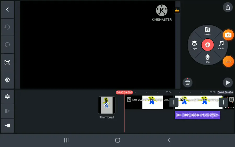This screenshot has height=147, width=235.
Task: Select the kma_20240329_213259 audio clip
Action: coord(197,115)
